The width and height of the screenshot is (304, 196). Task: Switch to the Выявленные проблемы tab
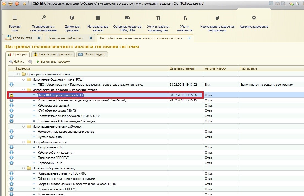53,54
